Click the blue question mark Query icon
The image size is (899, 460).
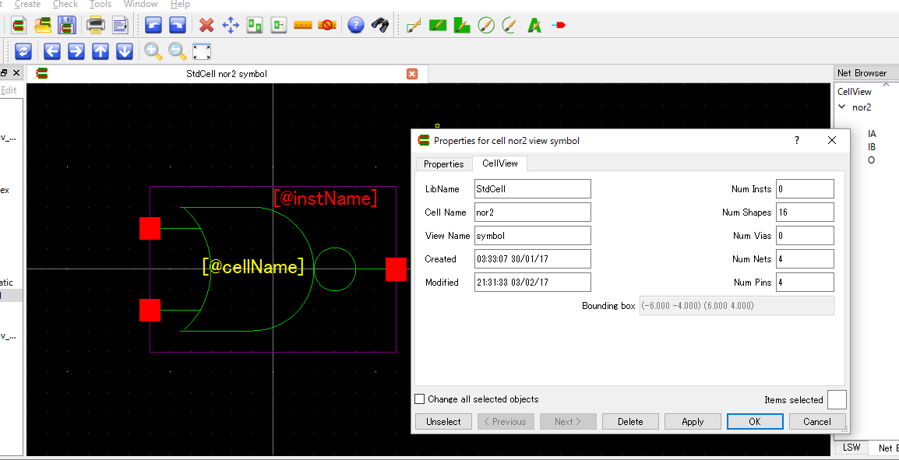[x=356, y=25]
